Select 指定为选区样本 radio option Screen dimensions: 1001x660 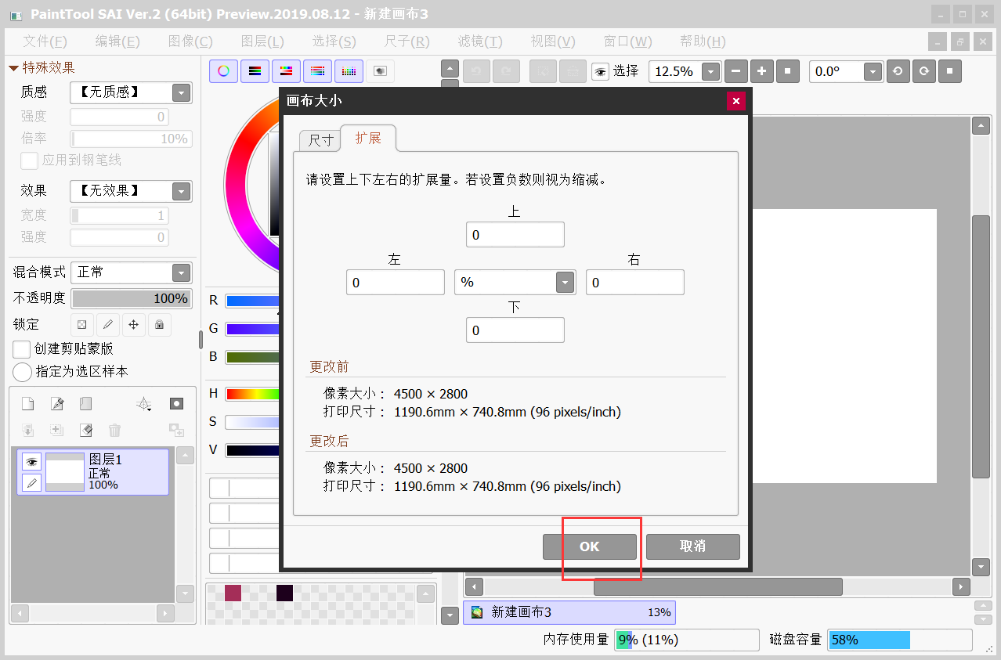(x=23, y=372)
